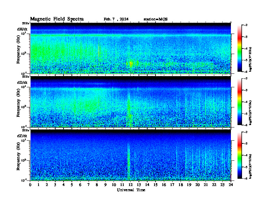Click the hour 8 tick label

(97, 185)
